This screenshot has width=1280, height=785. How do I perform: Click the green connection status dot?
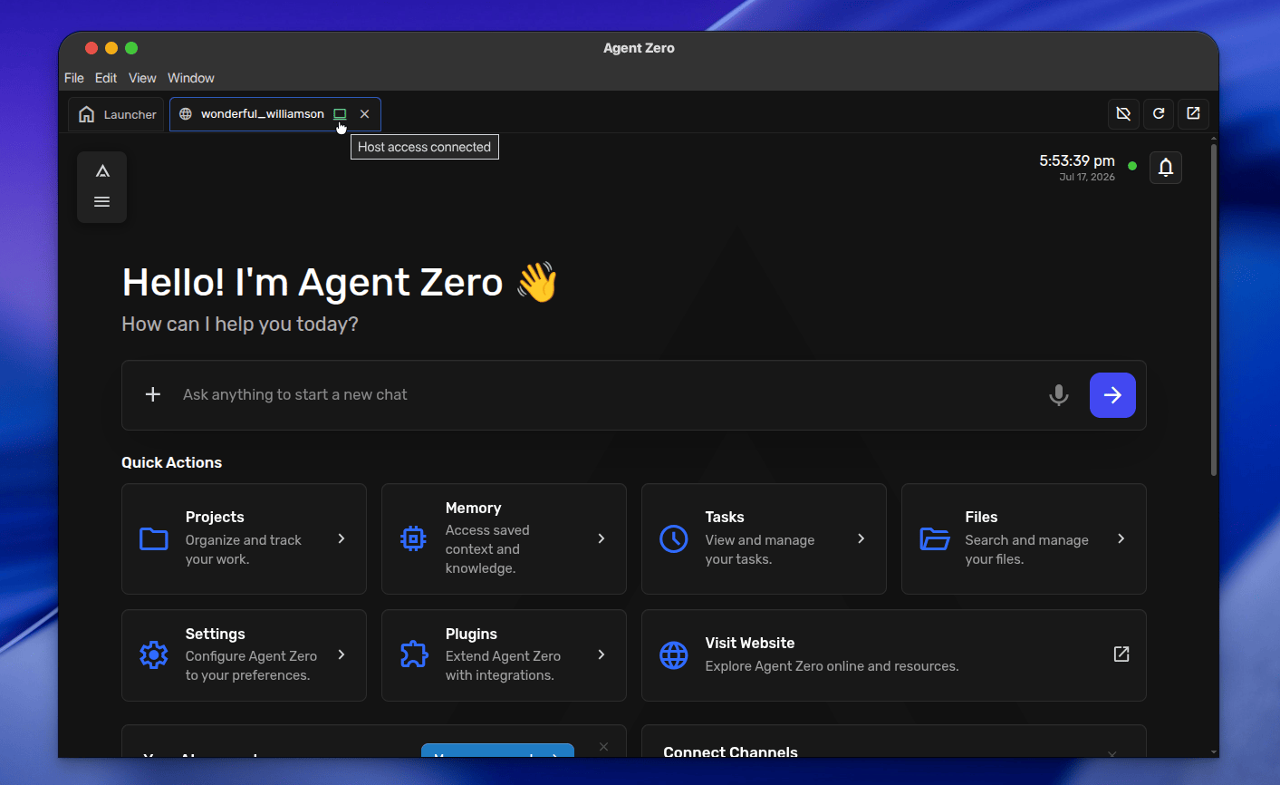pyautogui.click(x=1132, y=166)
